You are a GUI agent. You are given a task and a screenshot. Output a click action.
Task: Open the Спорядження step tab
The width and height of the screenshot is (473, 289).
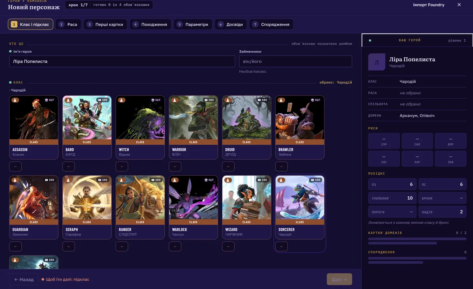pos(271,24)
